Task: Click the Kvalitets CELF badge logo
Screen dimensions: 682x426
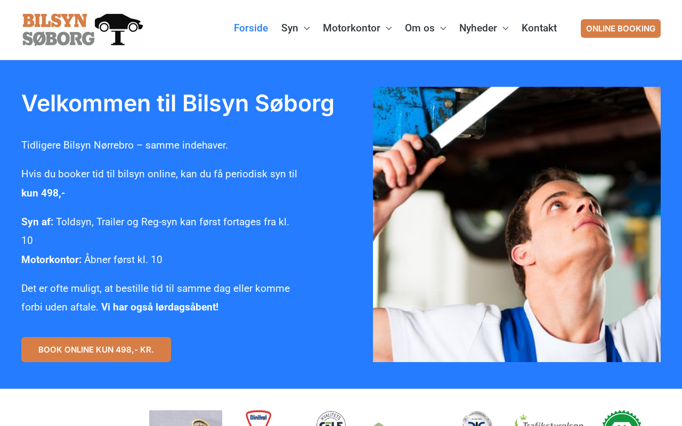Action: pyautogui.click(x=331, y=418)
